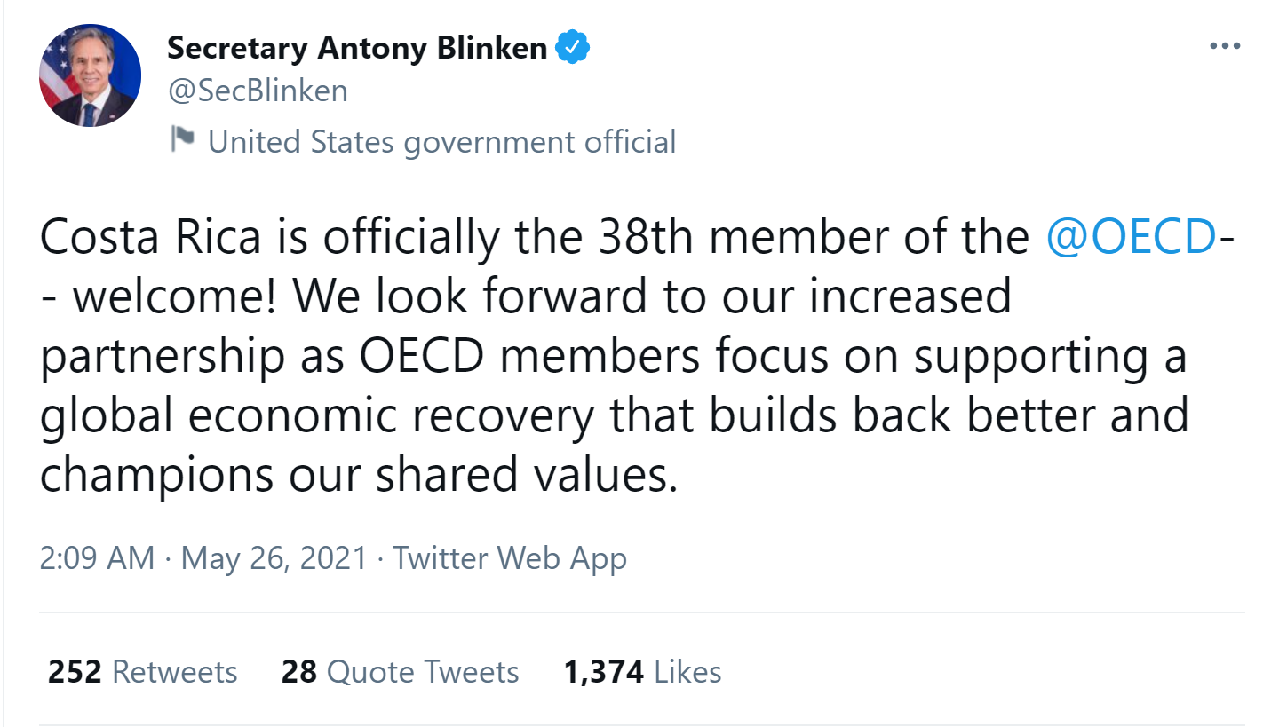Open the Secretary Antony Blinken display name
The height and width of the screenshot is (727, 1279).
click(x=357, y=48)
